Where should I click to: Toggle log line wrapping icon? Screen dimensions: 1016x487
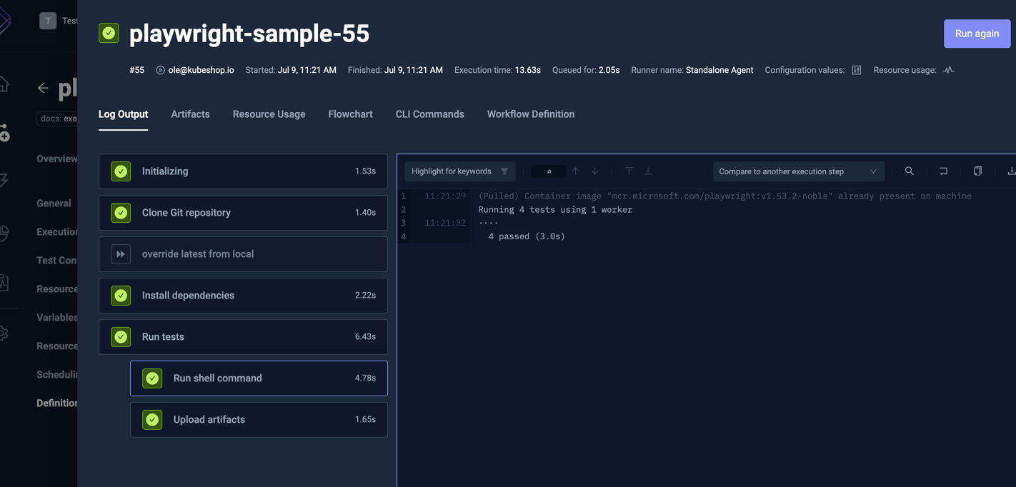coord(943,171)
